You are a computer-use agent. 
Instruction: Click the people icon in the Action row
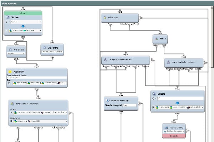(15, 112)
